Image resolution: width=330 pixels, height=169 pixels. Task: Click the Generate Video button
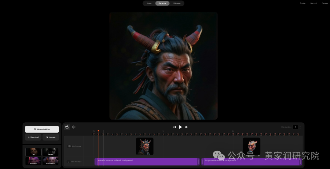[42, 129]
